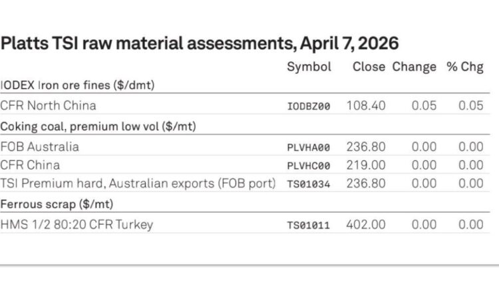Click the % Chg column header
This screenshot has height=286, width=499.
click(x=465, y=67)
